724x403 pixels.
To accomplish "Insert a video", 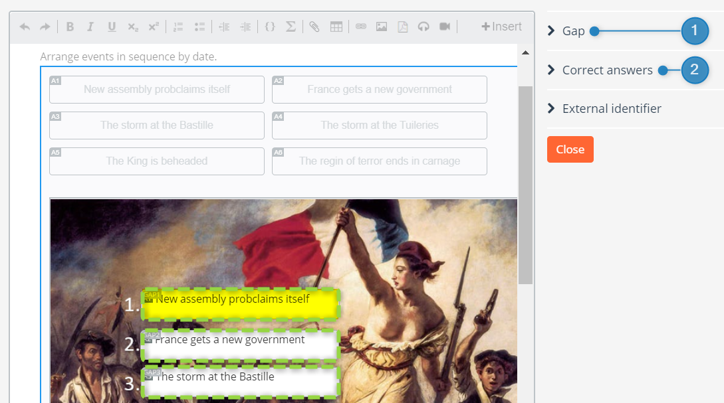I will [x=445, y=27].
